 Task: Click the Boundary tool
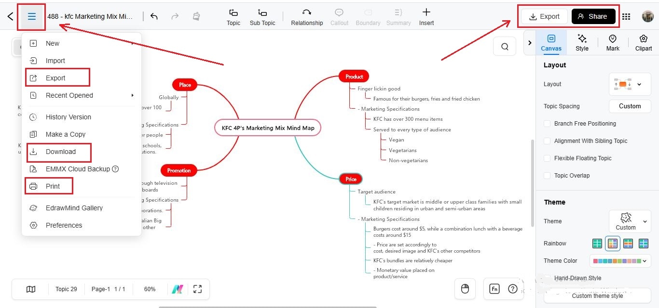click(x=368, y=17)
